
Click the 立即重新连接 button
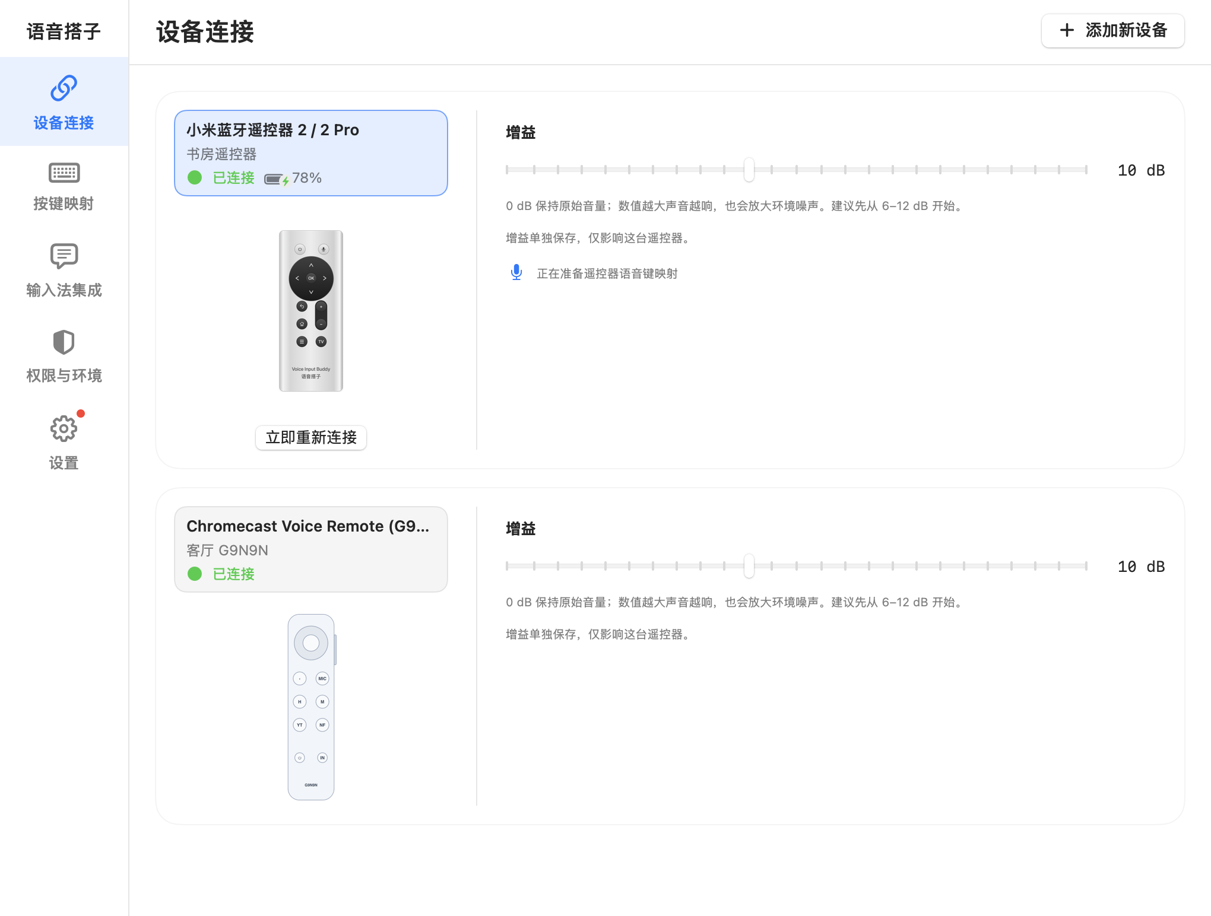tap(311, 438)
